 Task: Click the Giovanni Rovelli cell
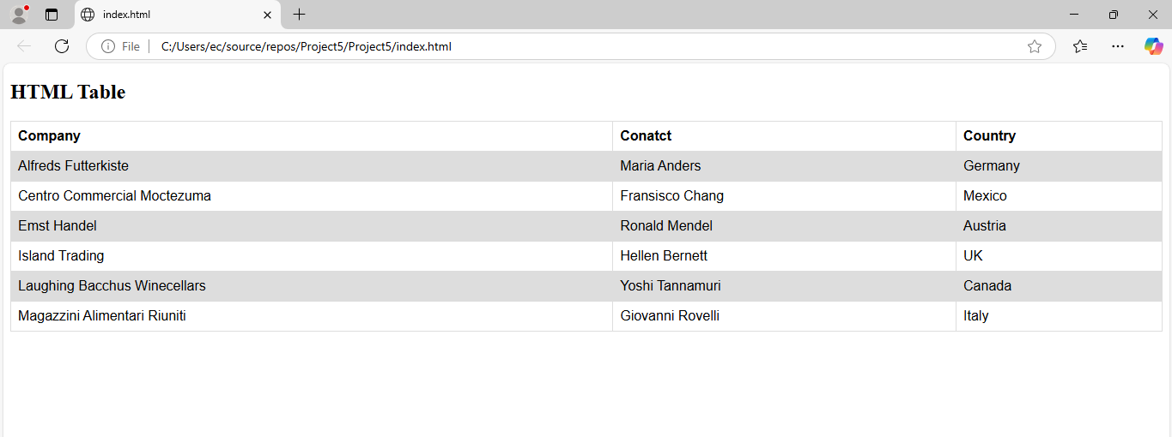[x=784, y=316]
